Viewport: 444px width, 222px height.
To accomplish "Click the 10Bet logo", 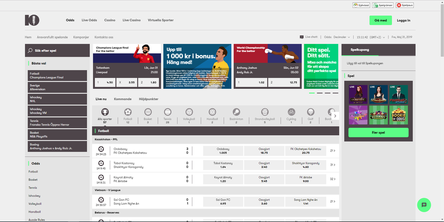I will click(32, 20).
